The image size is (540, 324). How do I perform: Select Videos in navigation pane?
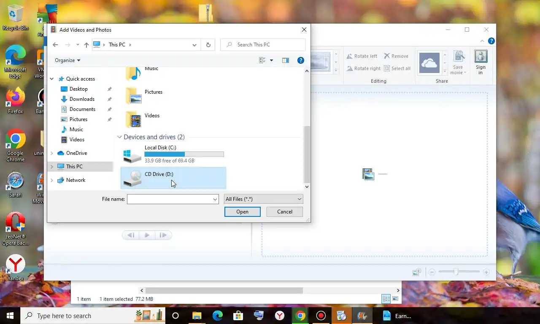[x=77, y=140]
